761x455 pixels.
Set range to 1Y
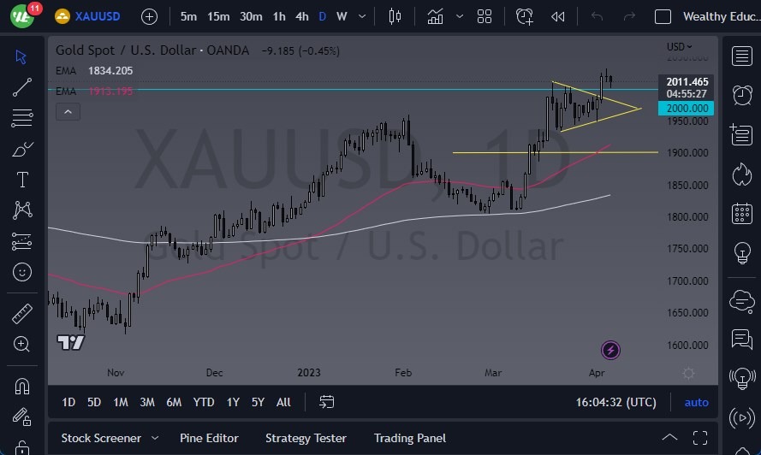233,402
